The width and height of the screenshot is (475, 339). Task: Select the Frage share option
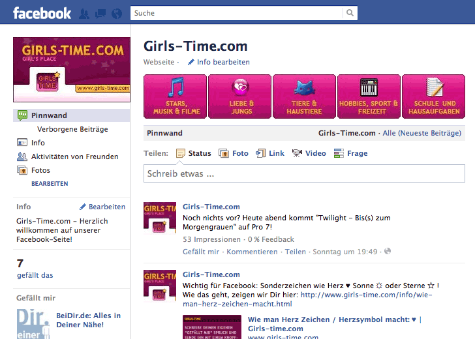click(350, 153)
